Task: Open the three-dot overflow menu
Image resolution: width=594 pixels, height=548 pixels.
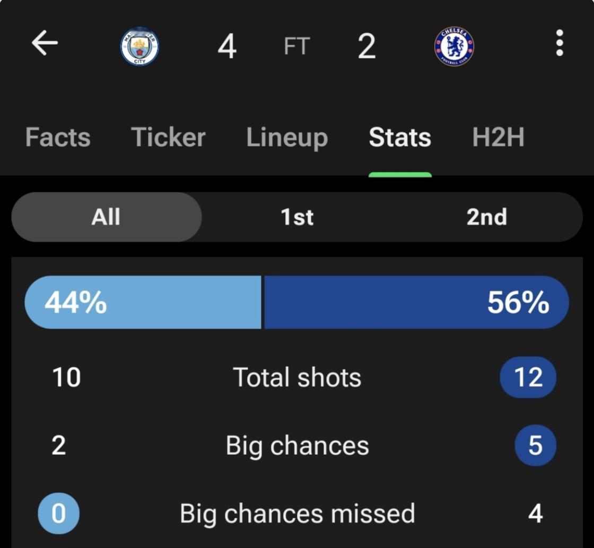Action: click(560, 43)
